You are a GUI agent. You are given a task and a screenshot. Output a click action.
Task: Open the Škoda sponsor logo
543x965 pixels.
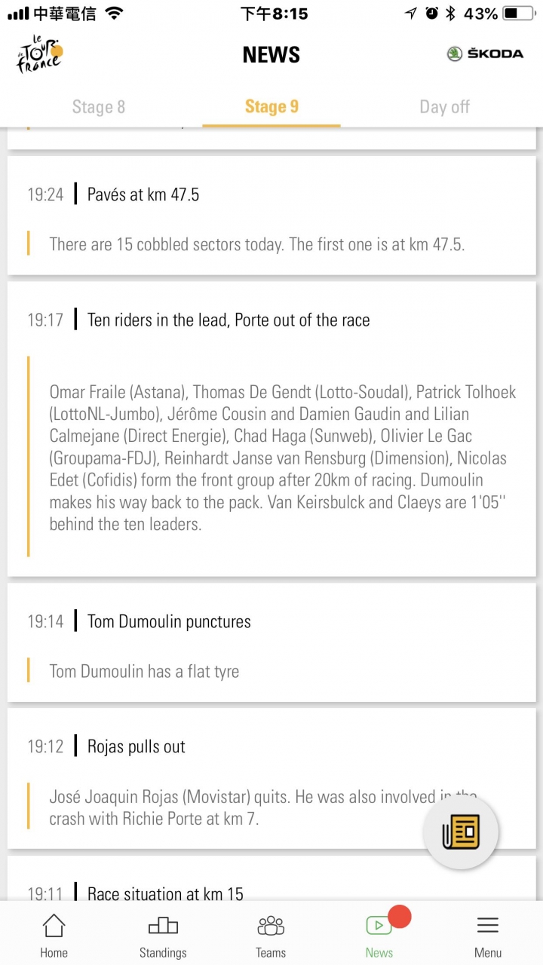coord(485,54)
